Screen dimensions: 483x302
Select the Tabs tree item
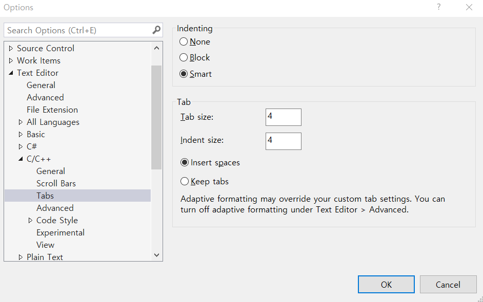(x=77, y=196)
